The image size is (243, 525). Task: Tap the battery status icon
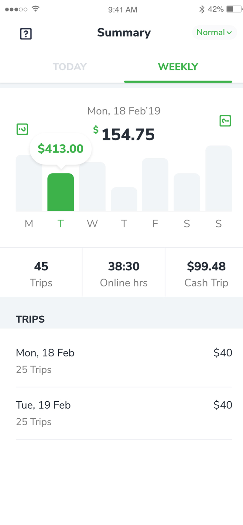point(234,9)
